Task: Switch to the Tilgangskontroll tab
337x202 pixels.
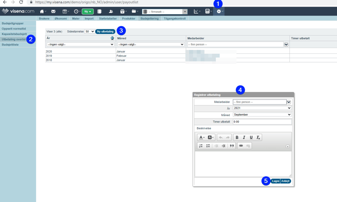Action: pos(175,19)
